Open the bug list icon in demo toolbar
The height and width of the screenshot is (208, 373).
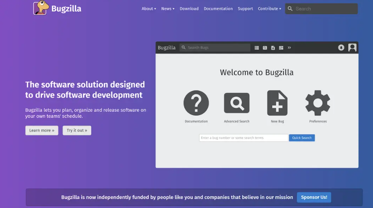pyautogui.click(x=257, y=48)
